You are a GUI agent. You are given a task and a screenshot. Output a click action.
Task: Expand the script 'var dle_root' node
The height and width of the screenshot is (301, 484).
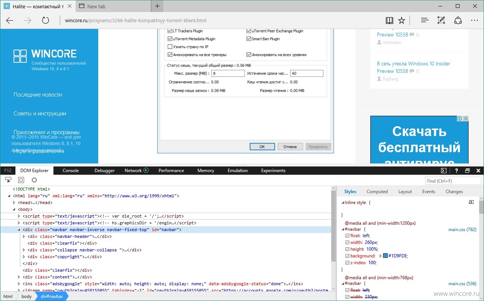(x=19, y=216)
